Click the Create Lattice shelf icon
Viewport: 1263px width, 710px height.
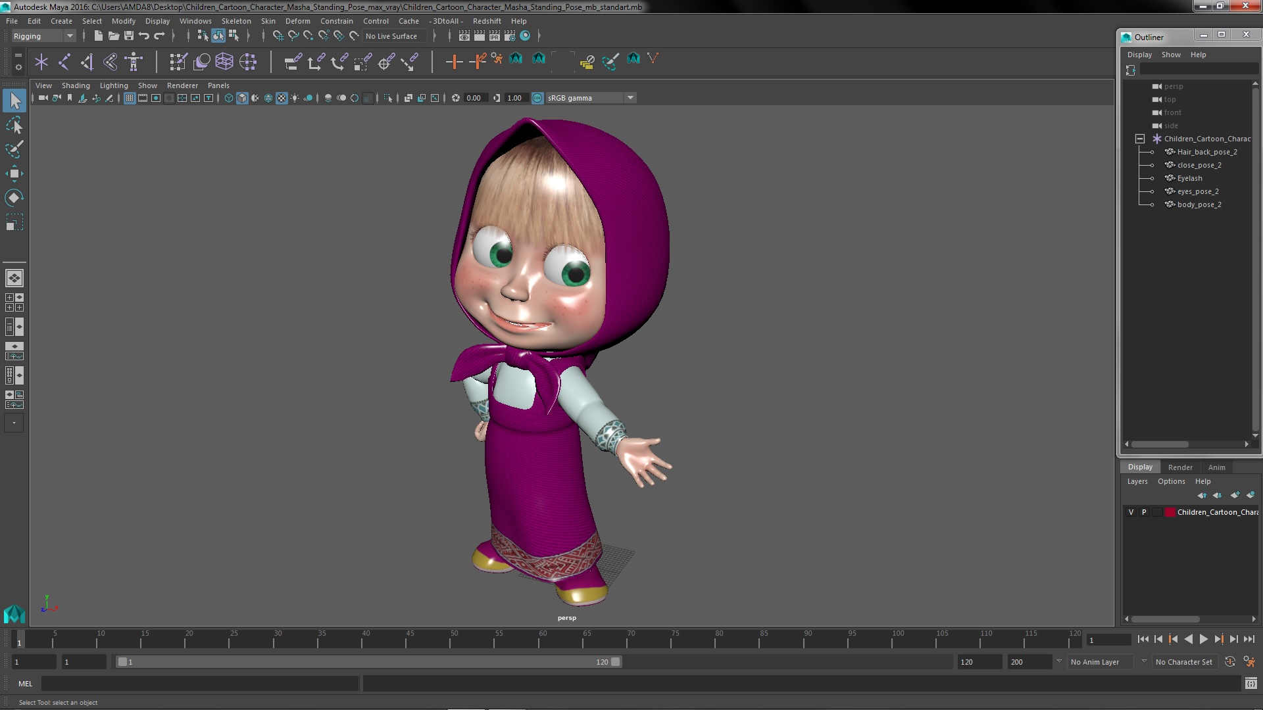click(x=224, y=62)
